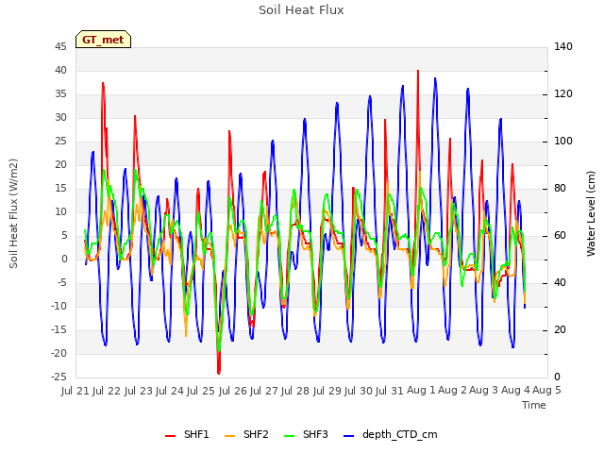Click the tallest blue depth peak on Aug 1
Image resolution: width=604 pixels, height=453 pixels.
(x=435, y=78)
